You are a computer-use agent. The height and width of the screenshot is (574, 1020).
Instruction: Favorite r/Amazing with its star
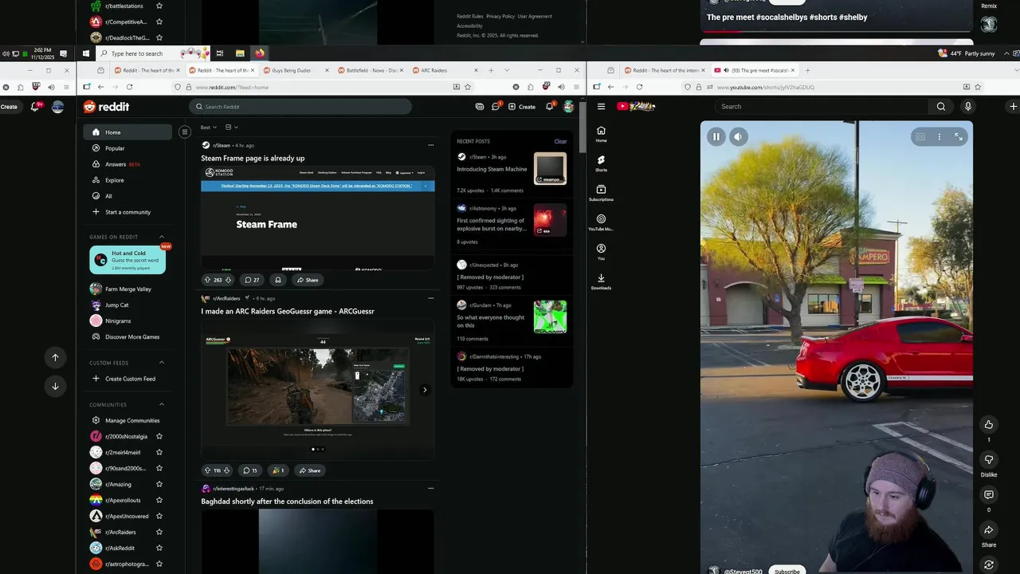[x=159, y=484]
